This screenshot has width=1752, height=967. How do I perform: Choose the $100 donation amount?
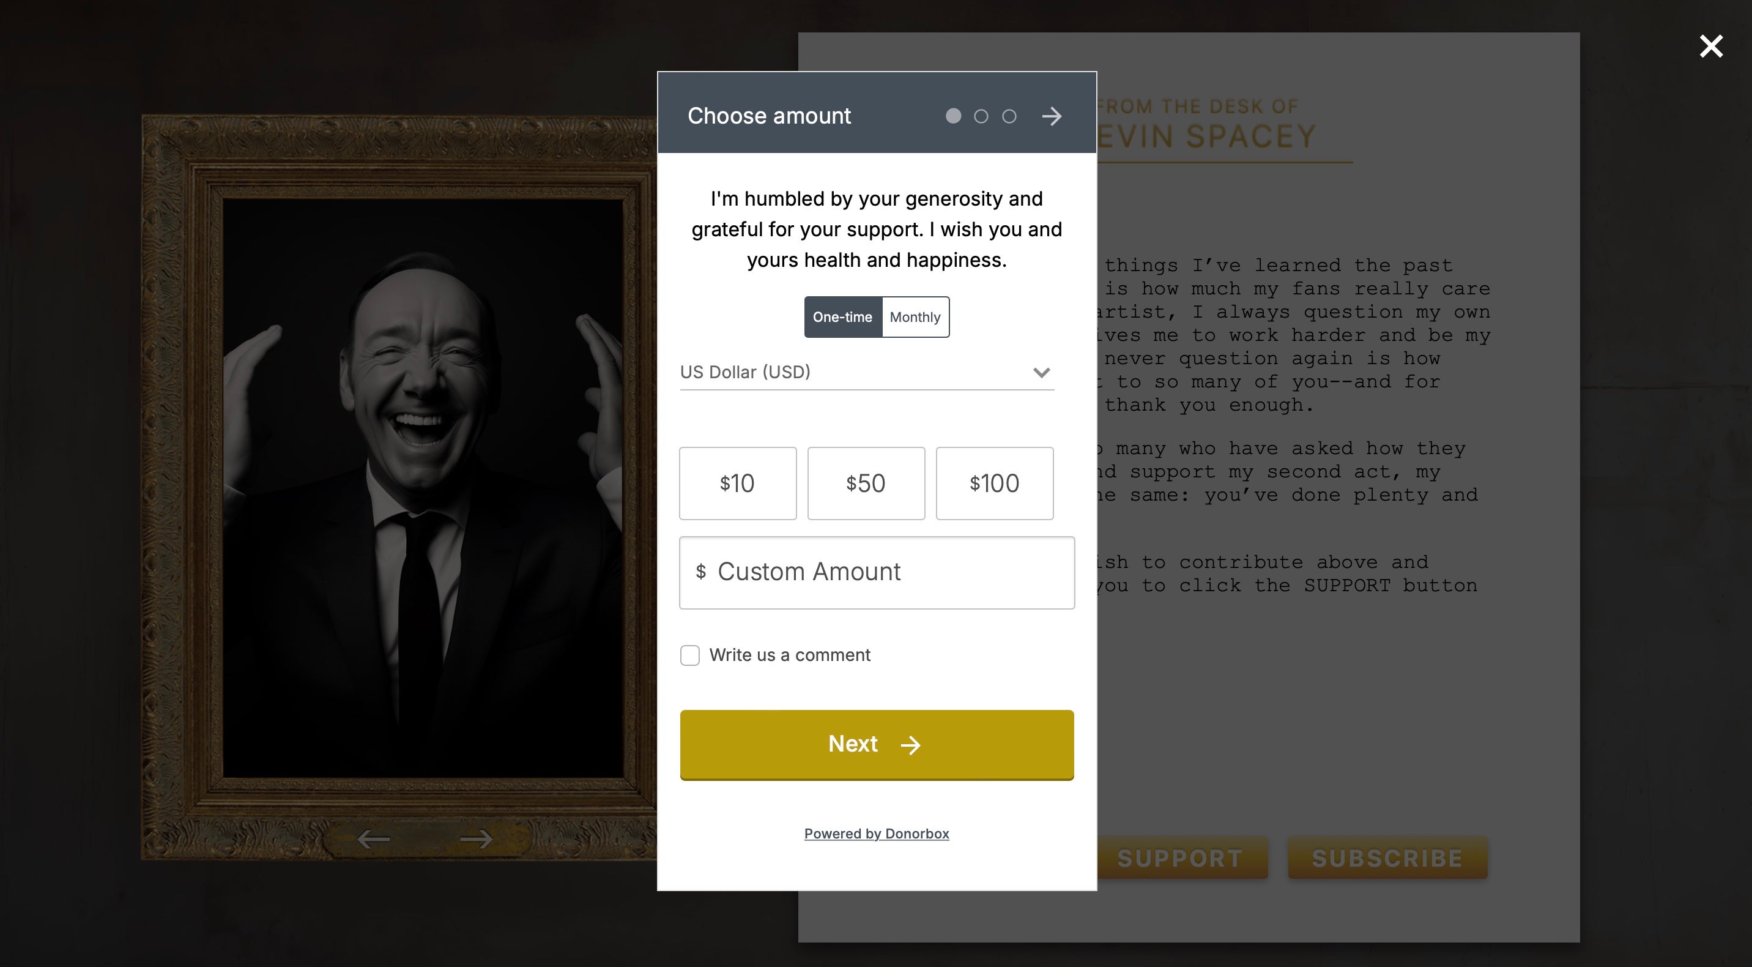pos(994,483)
